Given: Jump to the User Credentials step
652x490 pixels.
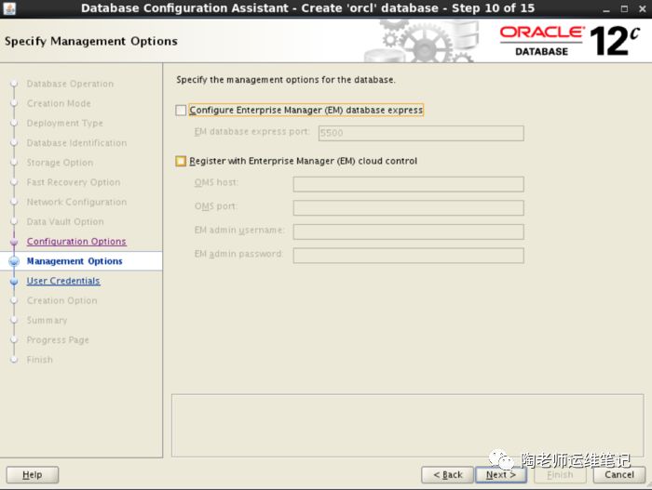Looking at the screenshot, I should 63,281.
